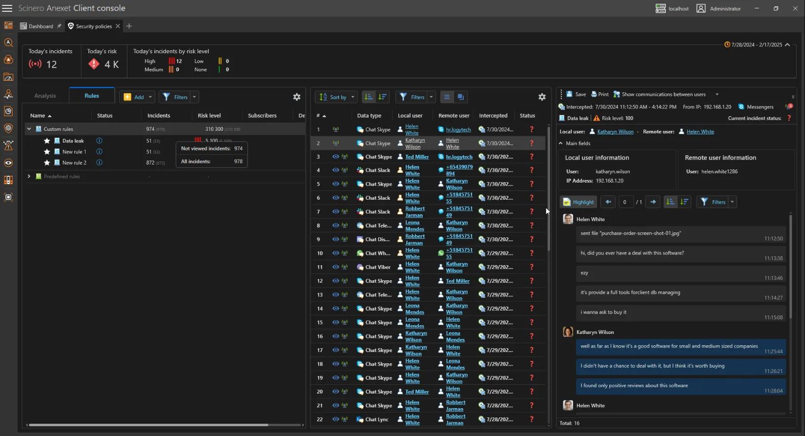
Task: Click the Save incident button
Action: 576,94
